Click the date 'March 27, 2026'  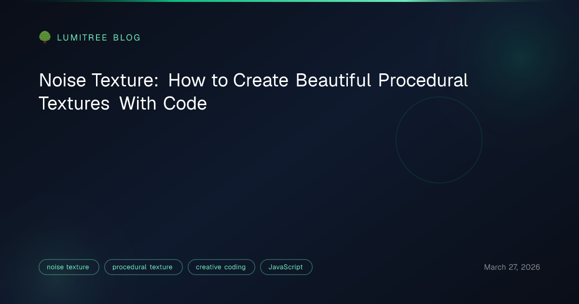[x=512, y=267]
